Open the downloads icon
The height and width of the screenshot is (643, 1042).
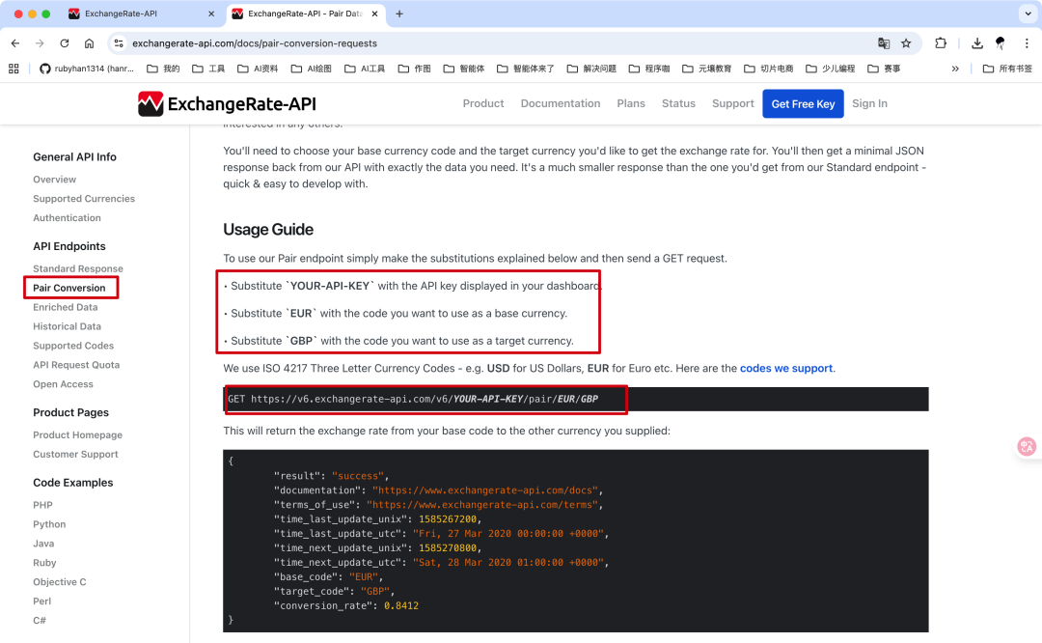tap(976, 43)
